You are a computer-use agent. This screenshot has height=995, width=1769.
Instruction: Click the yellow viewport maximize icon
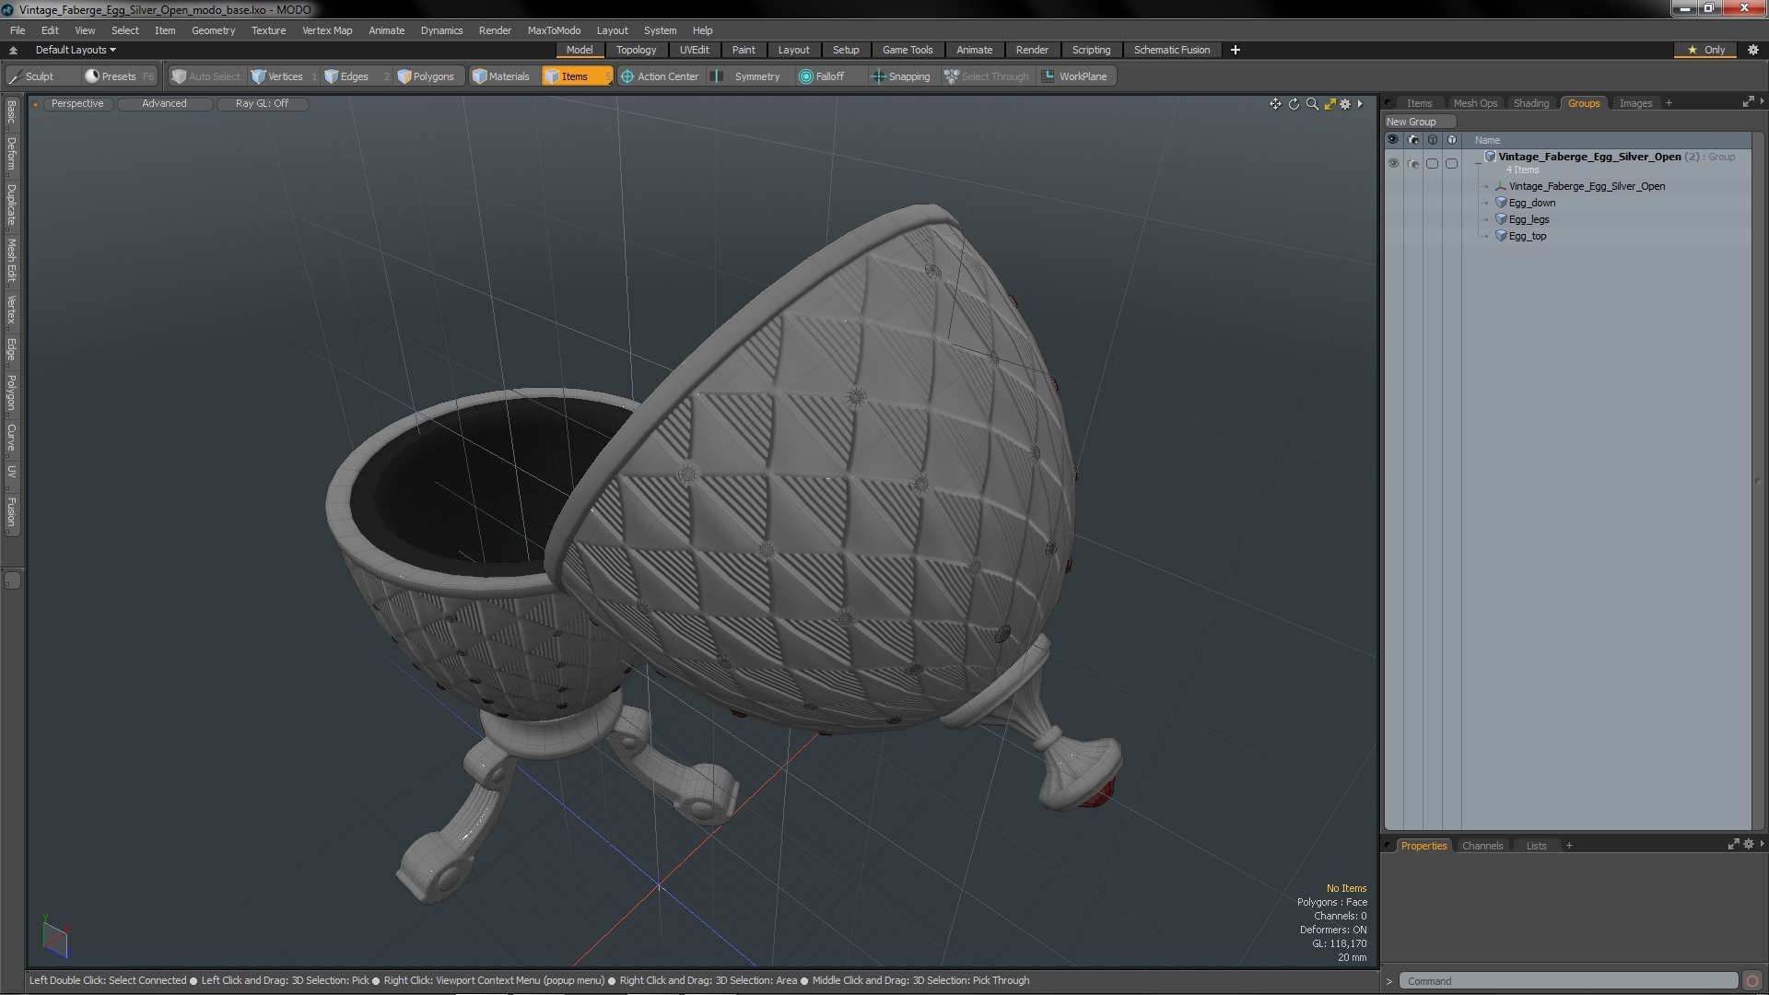[x=1330, y=104]
